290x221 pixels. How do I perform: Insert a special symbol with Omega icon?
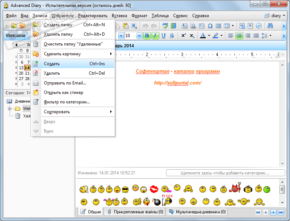210,26
